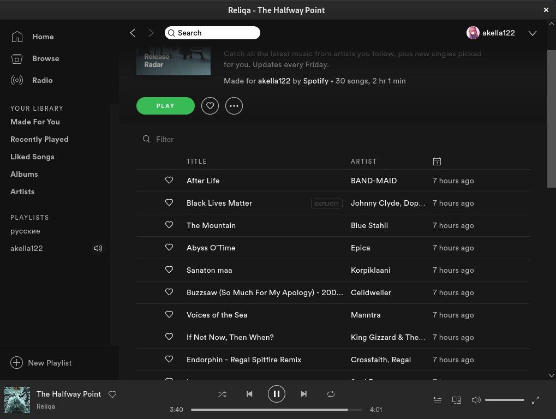556x419 pixels.
Task: Open Albums in the library
Action: pos(24,174)
